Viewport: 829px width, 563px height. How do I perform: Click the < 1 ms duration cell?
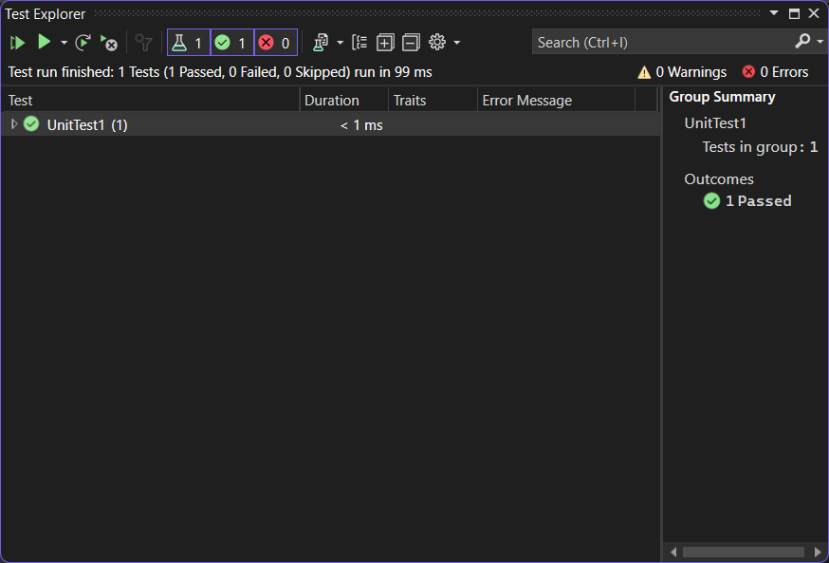pyautogui.click(x=361, y=125)
